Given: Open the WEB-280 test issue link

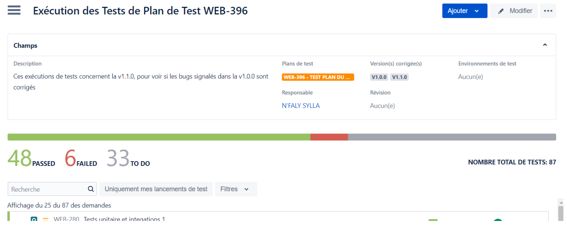Looking at the screenshot, I should 67,219.
